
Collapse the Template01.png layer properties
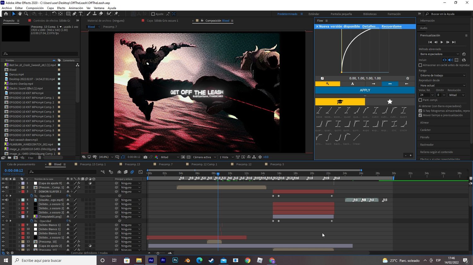19,217
